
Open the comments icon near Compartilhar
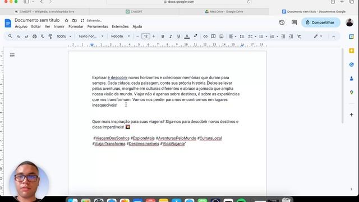click(294, 22)
